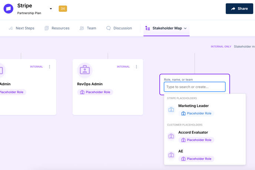The width and height of the screenshot is (255, 170).
Task: Focus the role, name, or team search field
Action: pyautogui.click(x=195, y=87)
